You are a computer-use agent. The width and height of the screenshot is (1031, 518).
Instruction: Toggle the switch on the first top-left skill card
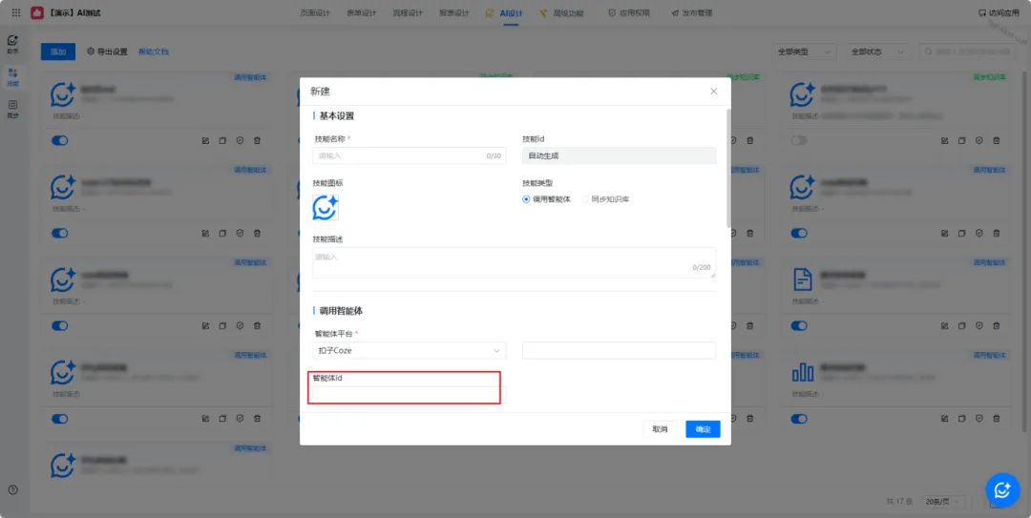(x=60, y=140)
